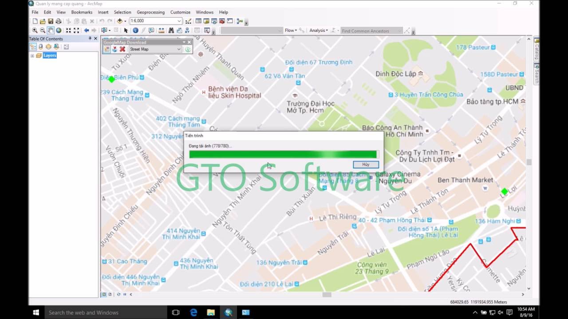Click the Print icon on the Standard toolbar

[x=59, y=21]
